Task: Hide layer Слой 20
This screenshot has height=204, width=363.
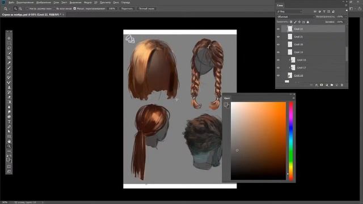Action: (x=278, y=44)
